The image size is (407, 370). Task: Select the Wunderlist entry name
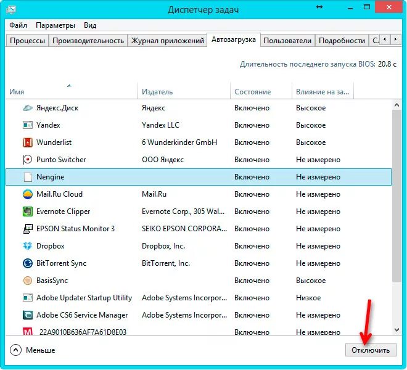54,142
